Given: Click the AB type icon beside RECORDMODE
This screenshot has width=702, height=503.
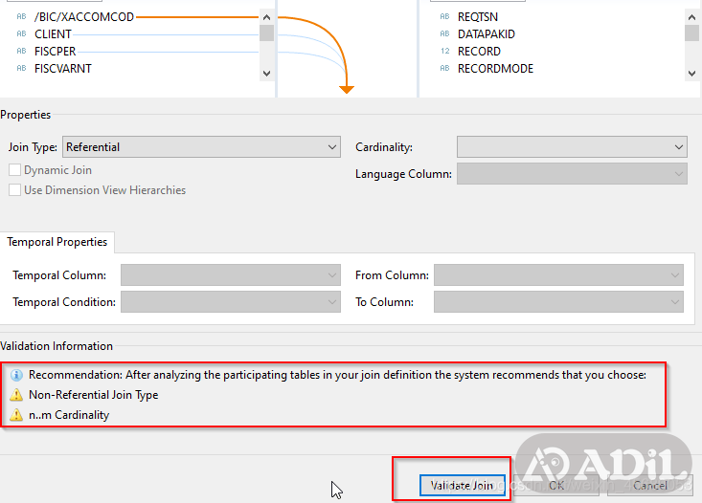Looking at the screenshot, I should [x=444, y=69].
